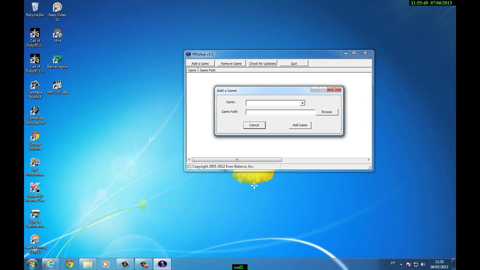
Task: Launch Internet Explorer from the taskbar
Action: pos(51,264)
